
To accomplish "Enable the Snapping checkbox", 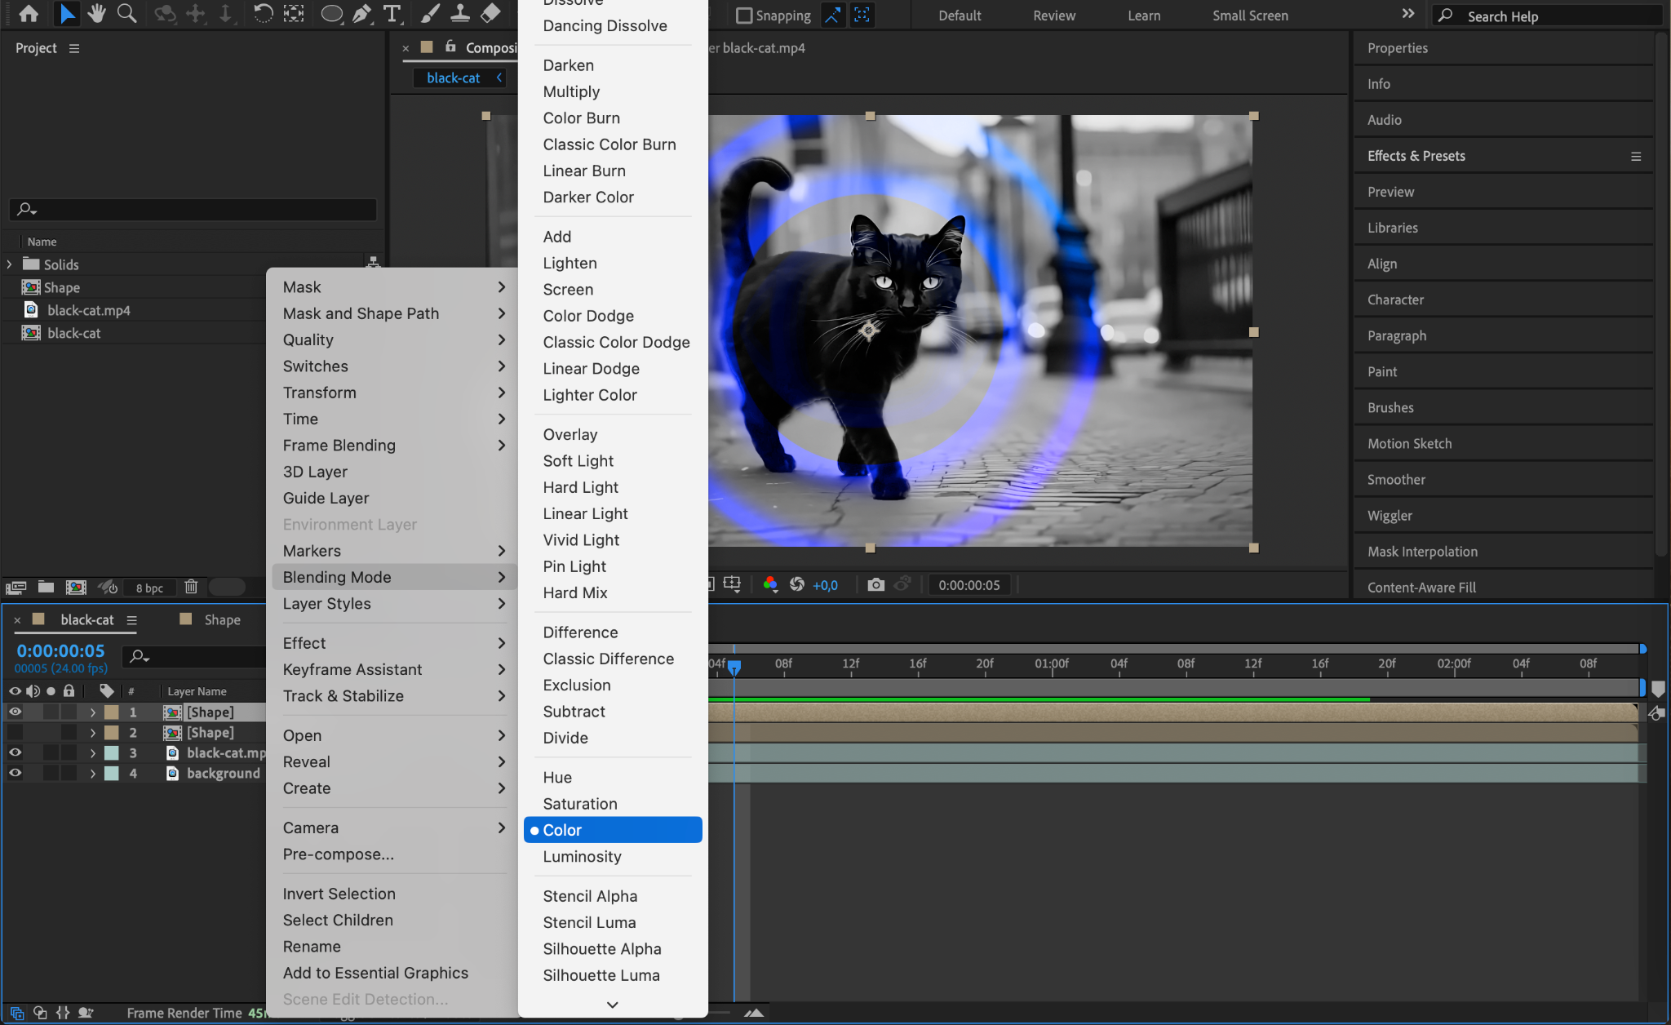I will (743, 16).
